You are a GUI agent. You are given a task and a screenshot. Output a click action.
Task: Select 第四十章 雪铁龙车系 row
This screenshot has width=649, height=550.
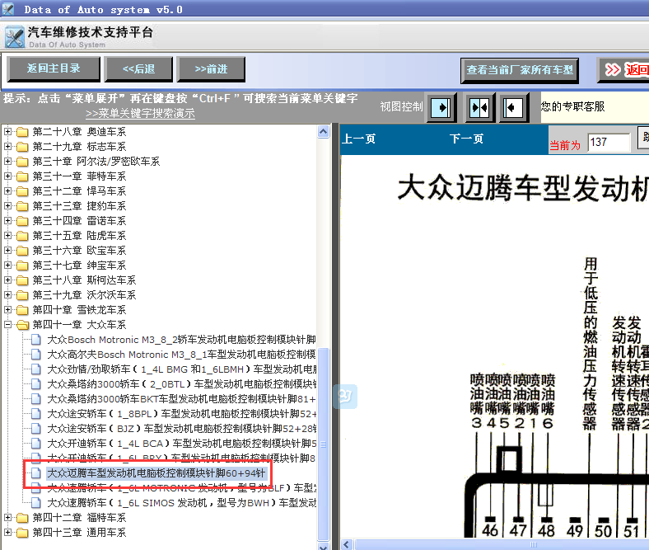pos(79,309)
